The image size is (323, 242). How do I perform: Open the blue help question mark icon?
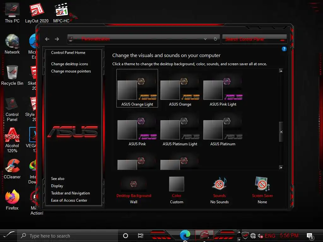tap(284, 49)
